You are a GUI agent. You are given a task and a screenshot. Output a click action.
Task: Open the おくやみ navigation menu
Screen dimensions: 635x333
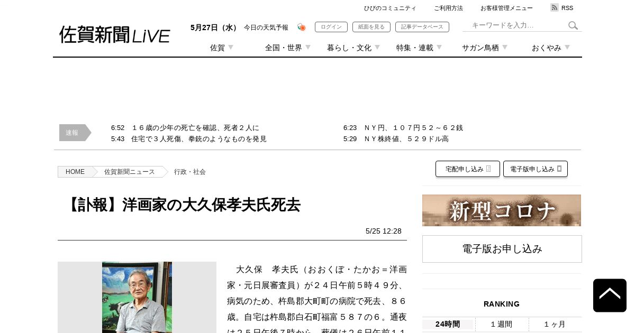[547, 48]
